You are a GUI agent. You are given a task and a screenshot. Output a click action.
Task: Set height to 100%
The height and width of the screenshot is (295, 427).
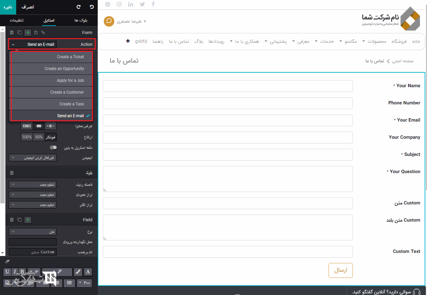click(x=27, y=137)
